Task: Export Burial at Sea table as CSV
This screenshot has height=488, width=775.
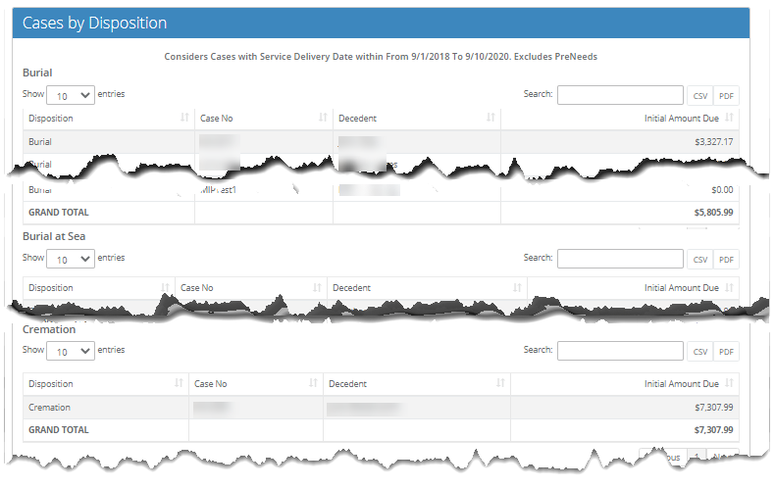Action: (699, 260)
